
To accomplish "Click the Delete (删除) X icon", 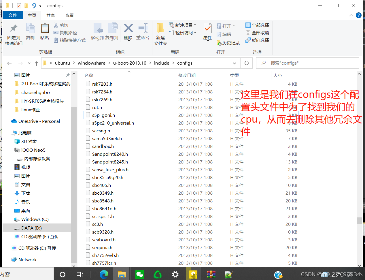I will (x=128, y=28).
